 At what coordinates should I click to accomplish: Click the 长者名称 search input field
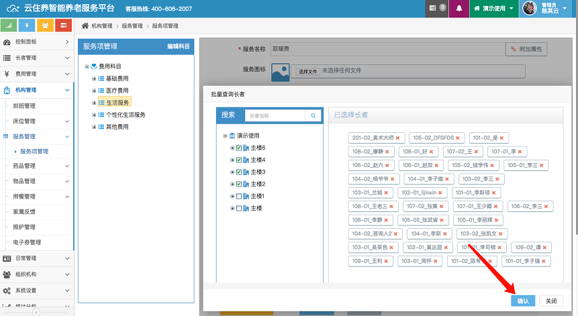click(275, 115)
